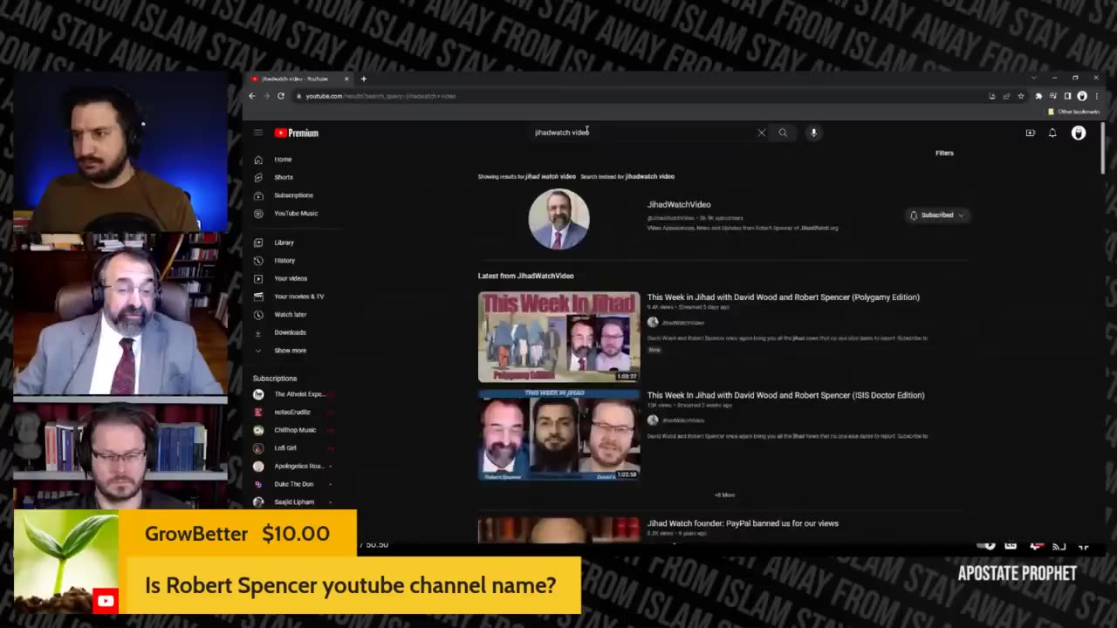The width and height of the screenshot is (1117, 628).
Task: Clear the search query with the X
Action: tap(761, 133)
